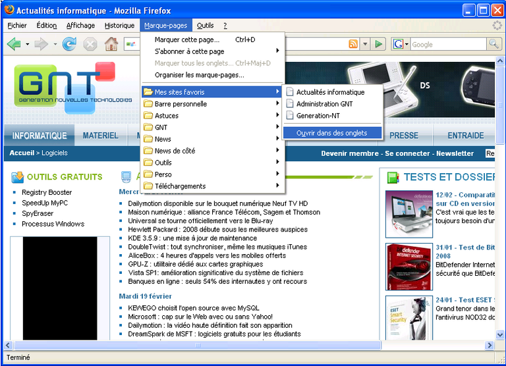Screen dimensions: 506x366
Task: Choose Organiser les marque-pages...
Action: pyautogui.click(x=212, y=75)
